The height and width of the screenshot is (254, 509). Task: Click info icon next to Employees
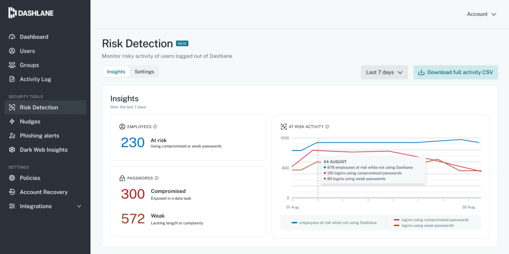[155, 127]
